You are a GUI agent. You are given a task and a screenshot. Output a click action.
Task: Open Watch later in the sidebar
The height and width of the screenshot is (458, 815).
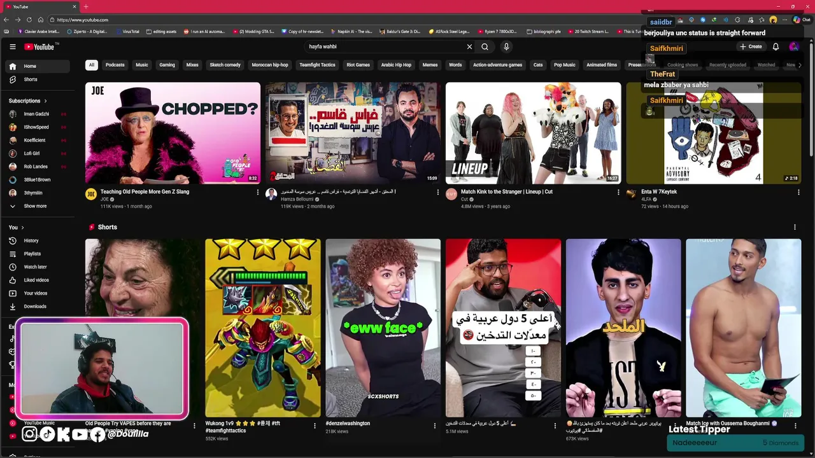(x=39, y=267)
